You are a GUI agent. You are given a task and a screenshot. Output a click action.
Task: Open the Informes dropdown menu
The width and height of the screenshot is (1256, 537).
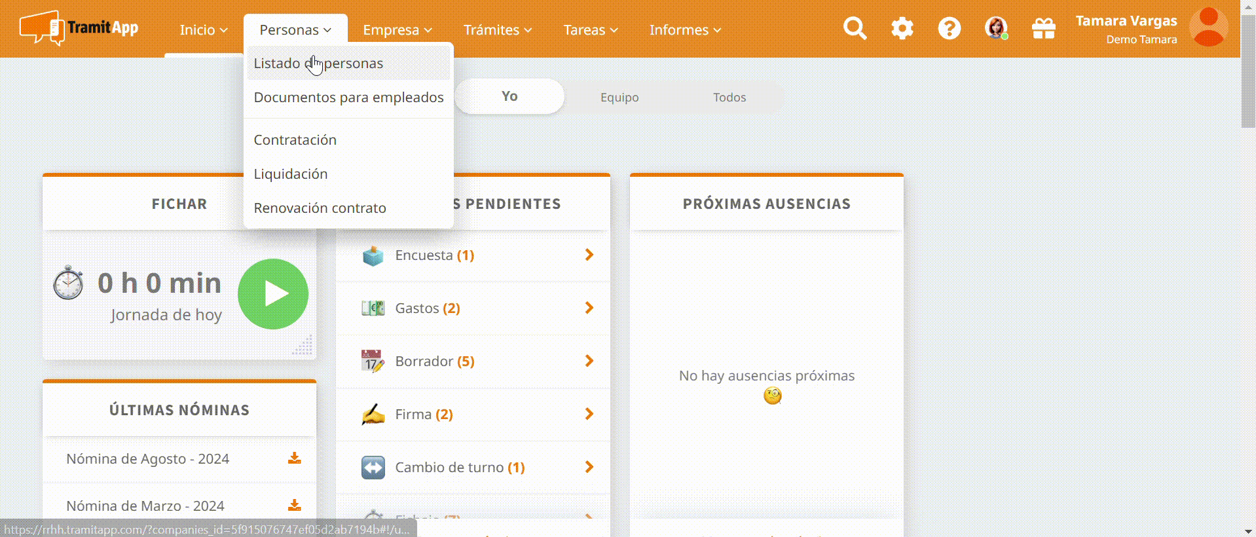tap(685, 30)
